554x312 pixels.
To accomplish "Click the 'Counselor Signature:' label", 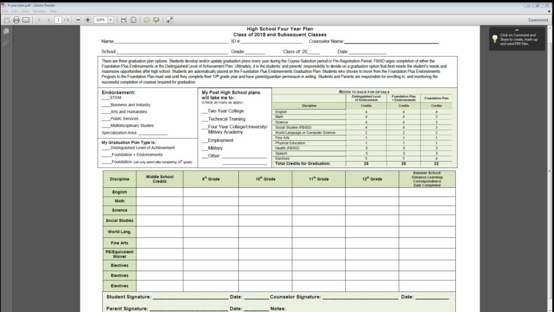I will coord(295,297).
